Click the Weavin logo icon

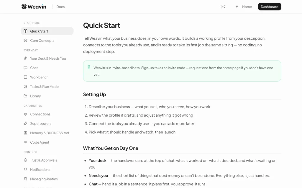click(24, 7)
